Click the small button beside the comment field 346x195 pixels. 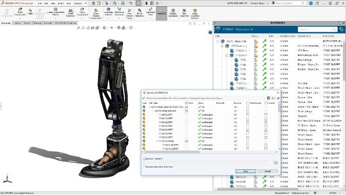[276, 162]
